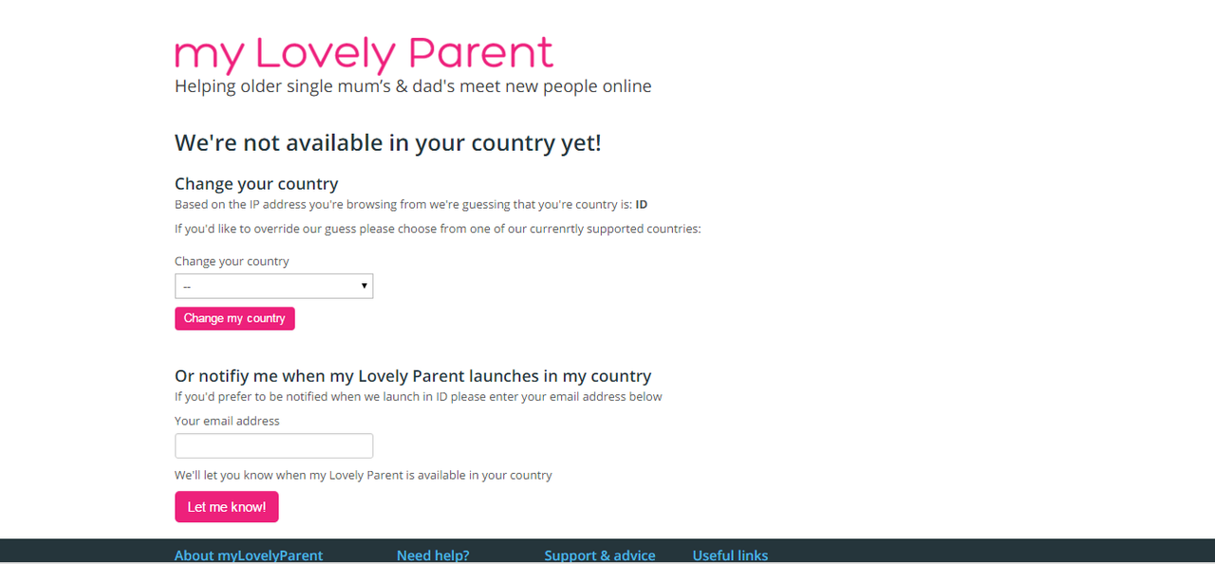The image size is (1215, 564).
Task: Click the my Lovely Parent pink logo
Action: 364,54
